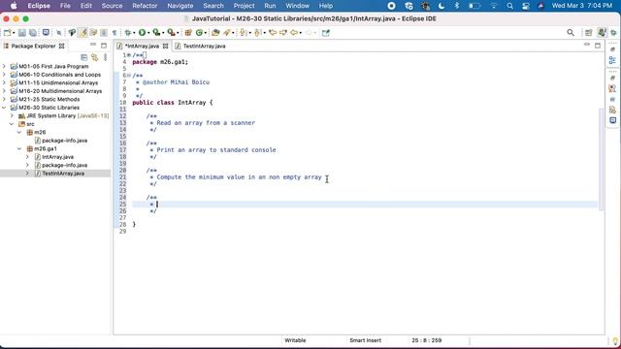
Task: Open the macOS Control Center icon
Action: point(526,6)
